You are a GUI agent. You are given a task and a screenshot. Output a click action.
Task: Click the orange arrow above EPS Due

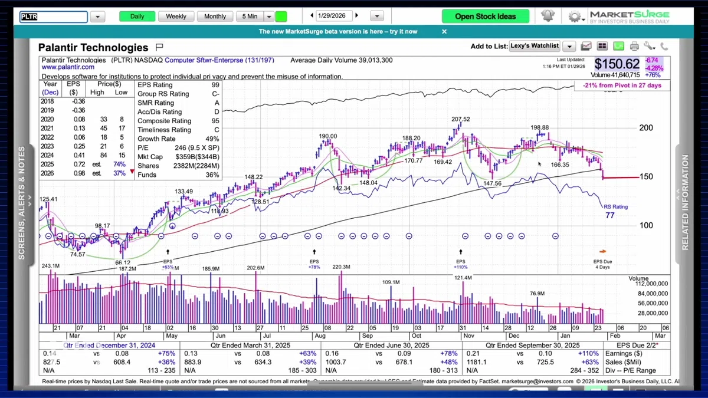tap(602, 251)
